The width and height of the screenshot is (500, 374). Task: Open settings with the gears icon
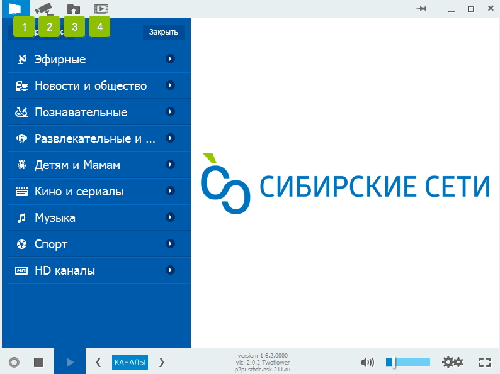(453, 362)
